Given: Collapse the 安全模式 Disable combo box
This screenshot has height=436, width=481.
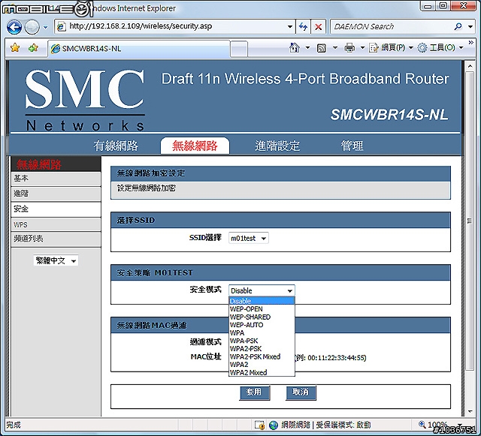Looking at the screenshot, I should click(262, 290).
